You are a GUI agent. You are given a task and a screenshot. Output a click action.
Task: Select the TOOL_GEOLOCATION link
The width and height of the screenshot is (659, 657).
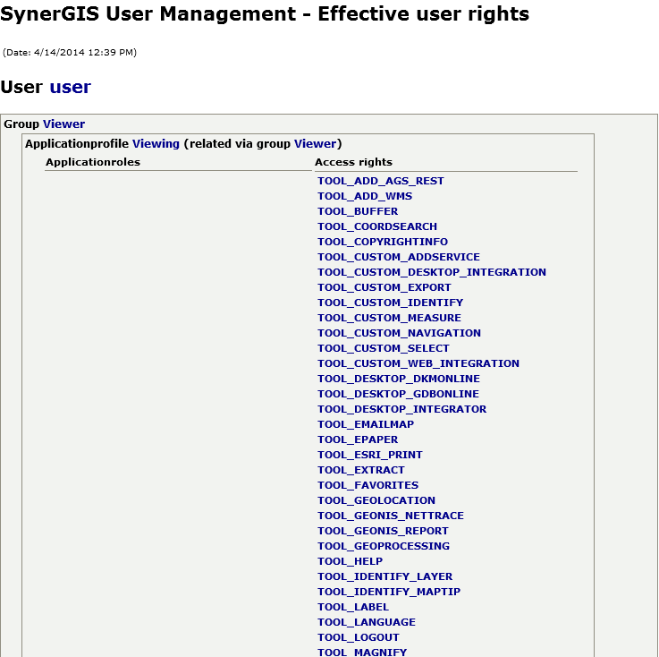376,500
